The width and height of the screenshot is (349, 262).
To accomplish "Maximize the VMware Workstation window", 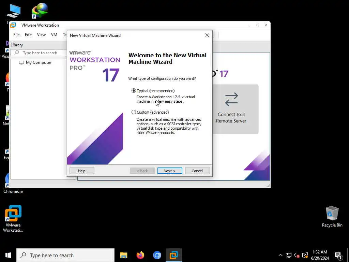I will click(258, 25).
